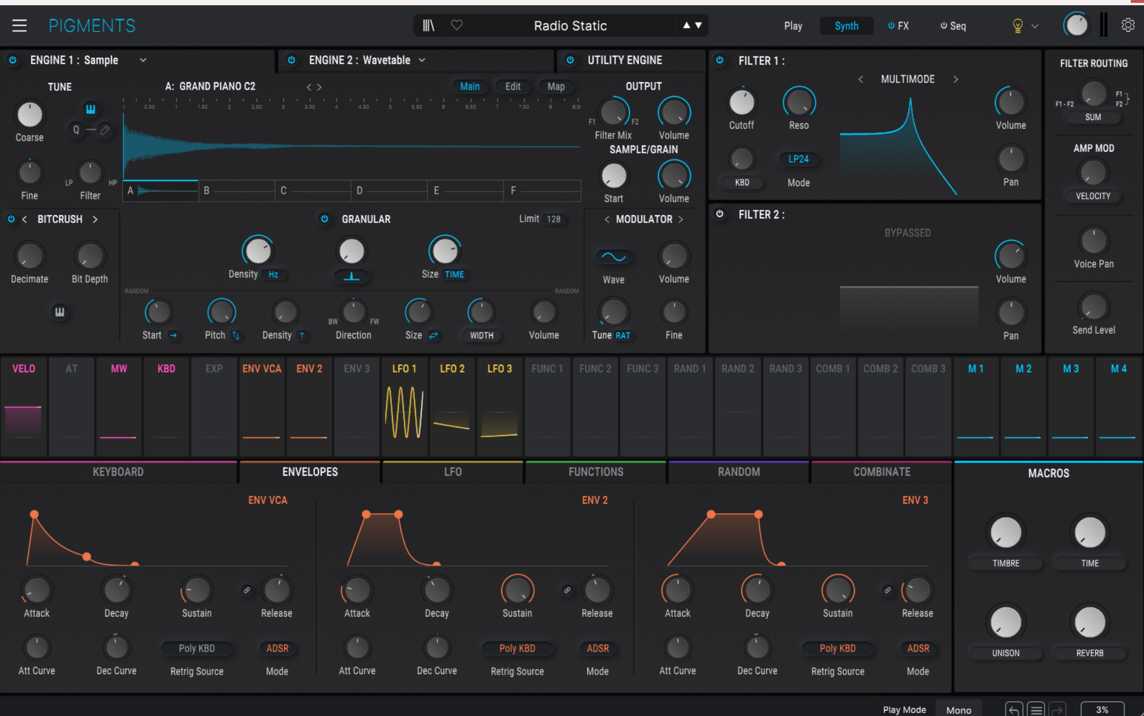Image resolution: width=1144 pixels, height=716 pixels.
Task: Click the Pitch randomization arrows icon
Action: coord(236,336)
